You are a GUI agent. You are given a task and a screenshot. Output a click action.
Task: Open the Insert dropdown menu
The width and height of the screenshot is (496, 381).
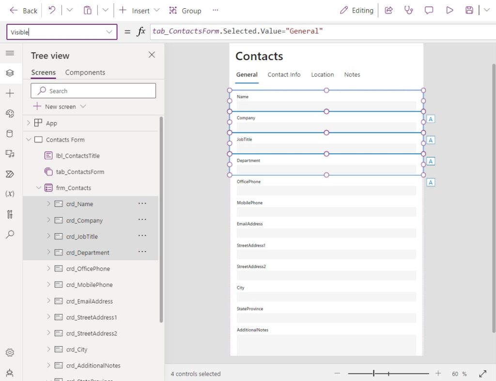(139, 11)
